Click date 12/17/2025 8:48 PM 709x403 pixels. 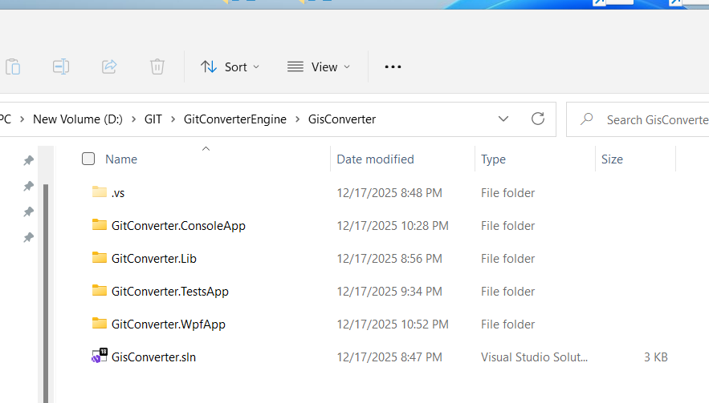pos(389,193)
